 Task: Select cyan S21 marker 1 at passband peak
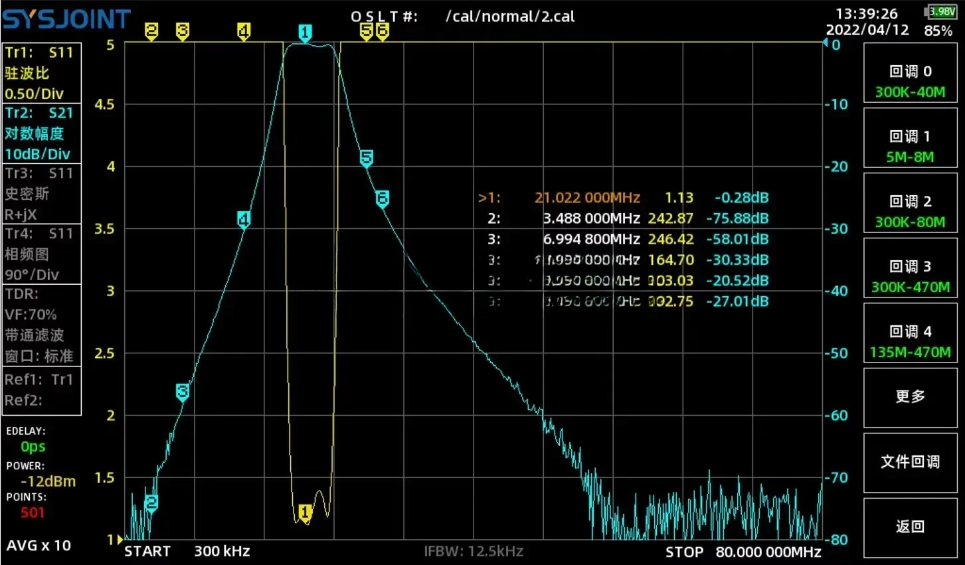pyautogui.click(x=305, y=33)
